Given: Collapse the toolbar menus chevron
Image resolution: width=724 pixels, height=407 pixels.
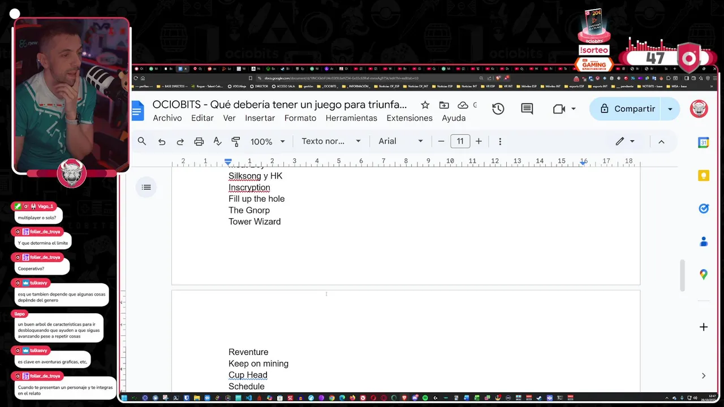Looking at the screenshot, I should [x=661, y=141].
